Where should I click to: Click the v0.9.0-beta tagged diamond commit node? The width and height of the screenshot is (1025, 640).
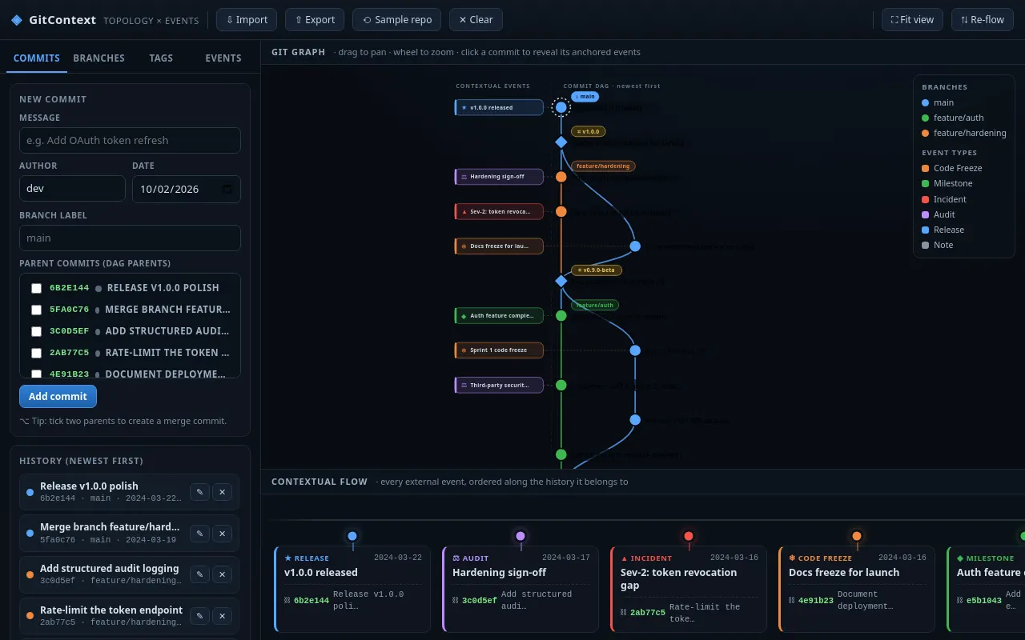(x=561, y=281)
